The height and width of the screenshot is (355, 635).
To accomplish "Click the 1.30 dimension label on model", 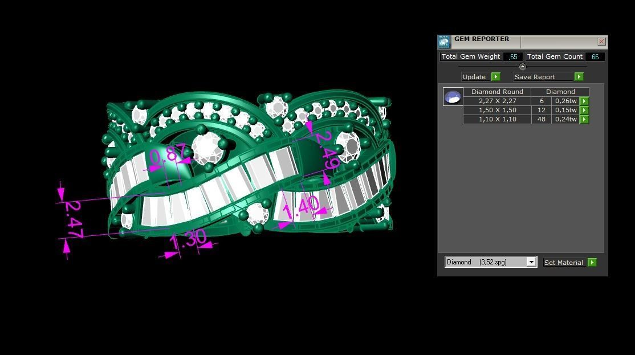I will tap(187, 240).
